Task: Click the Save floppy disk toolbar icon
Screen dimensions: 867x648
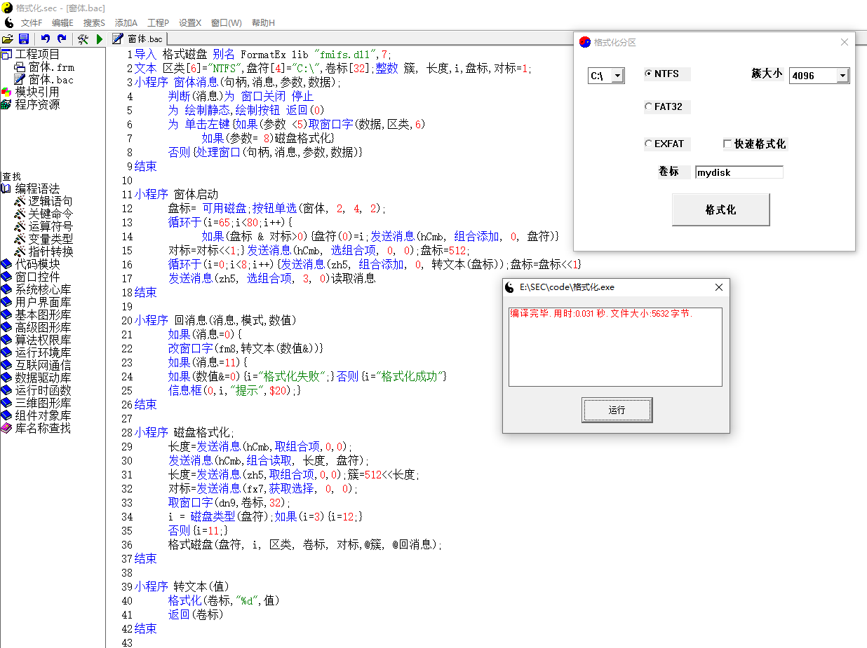Action: coord(24,39)
